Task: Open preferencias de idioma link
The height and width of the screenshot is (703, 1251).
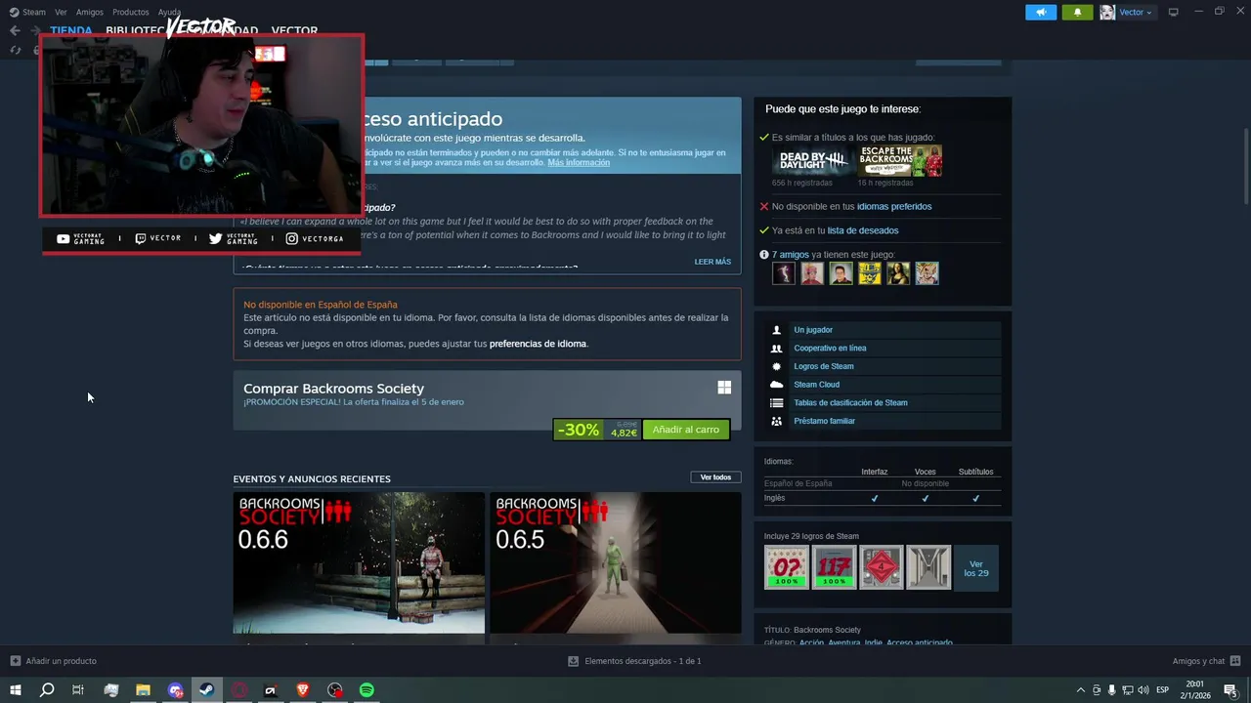Action: [x=538, y=344]
